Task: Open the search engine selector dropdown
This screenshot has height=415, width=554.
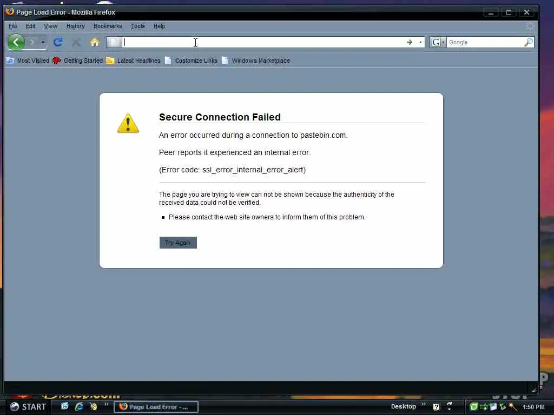Action: coord(438,42)
